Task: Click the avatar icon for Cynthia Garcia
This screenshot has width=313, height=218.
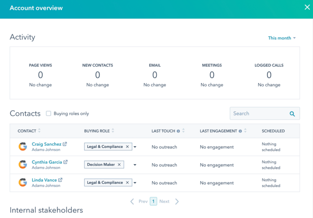Action: coord(23,165)
